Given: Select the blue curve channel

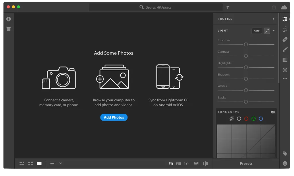Looking at the screenshot, I should click(261, 119).
